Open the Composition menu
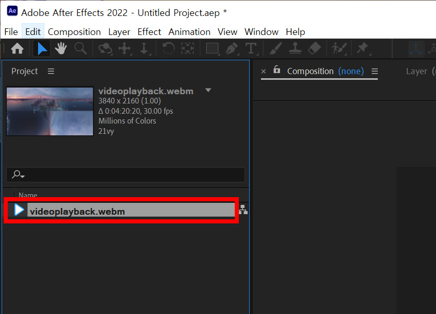 [74, 32]
